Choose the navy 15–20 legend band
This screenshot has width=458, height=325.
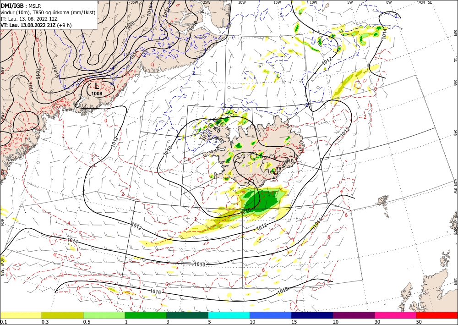(312, 315)
